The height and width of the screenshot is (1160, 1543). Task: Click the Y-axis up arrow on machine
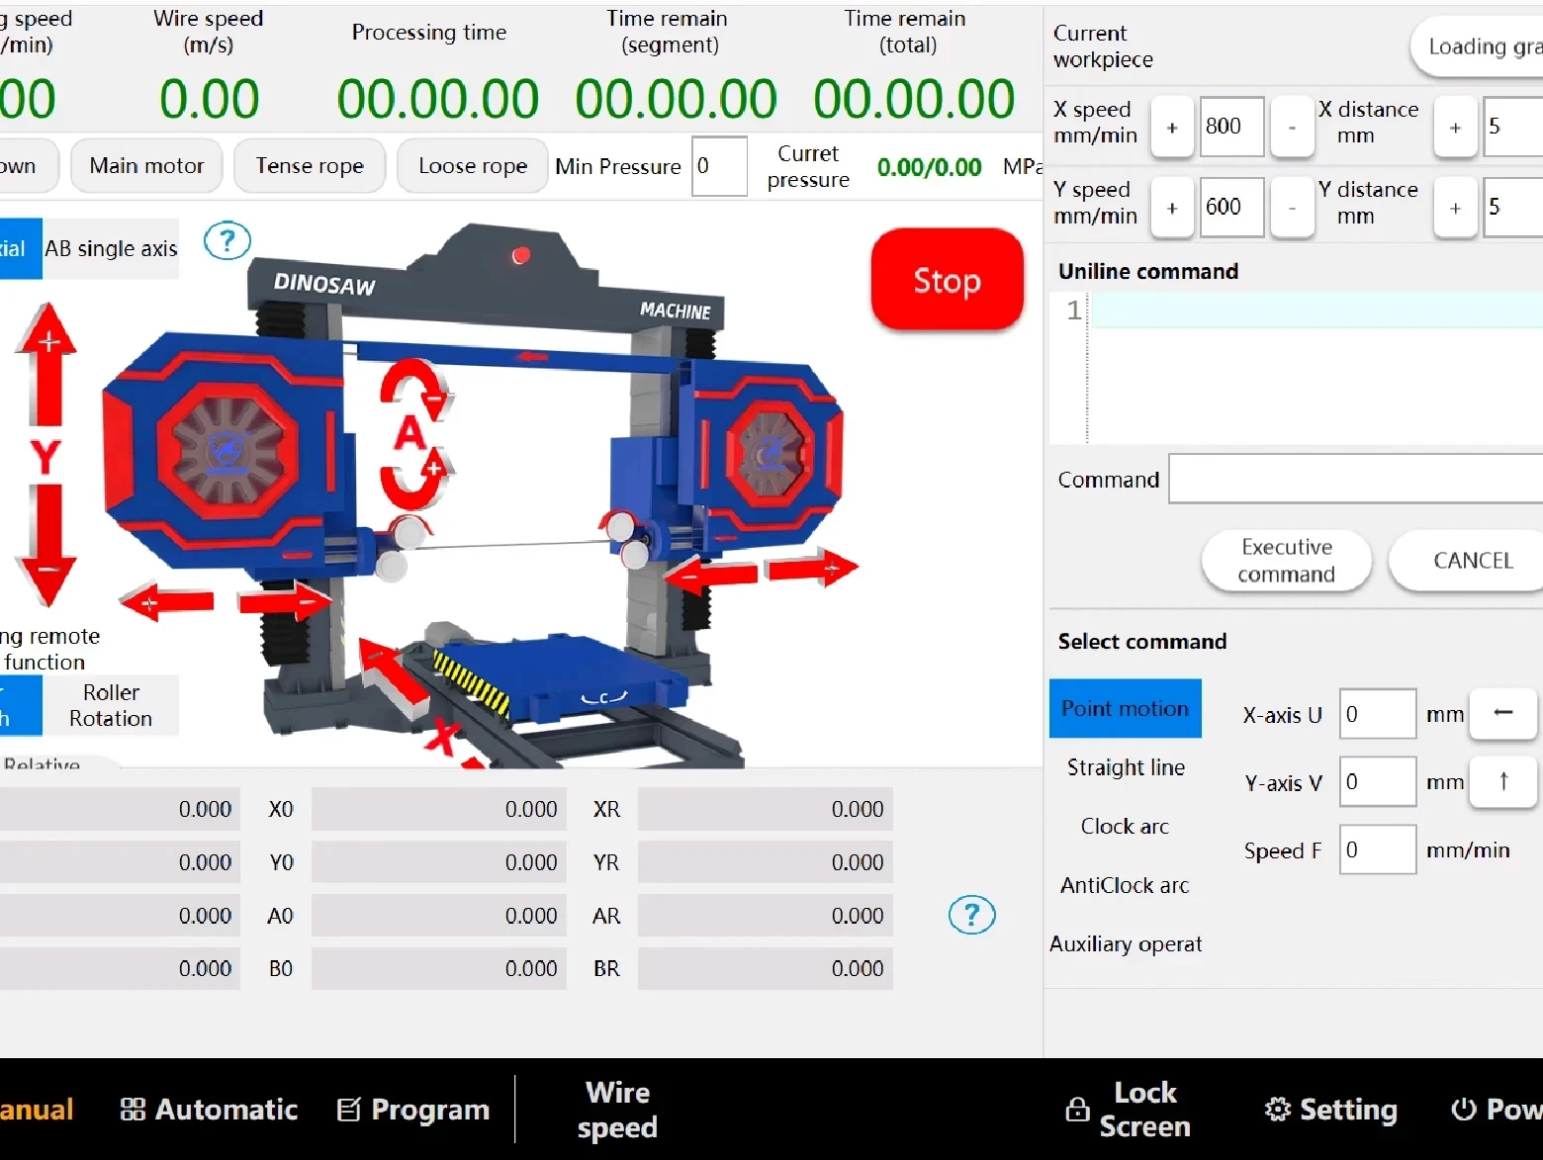(45, 362)
